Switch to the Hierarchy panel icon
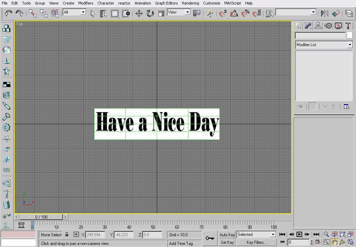 tap(318, 26)
